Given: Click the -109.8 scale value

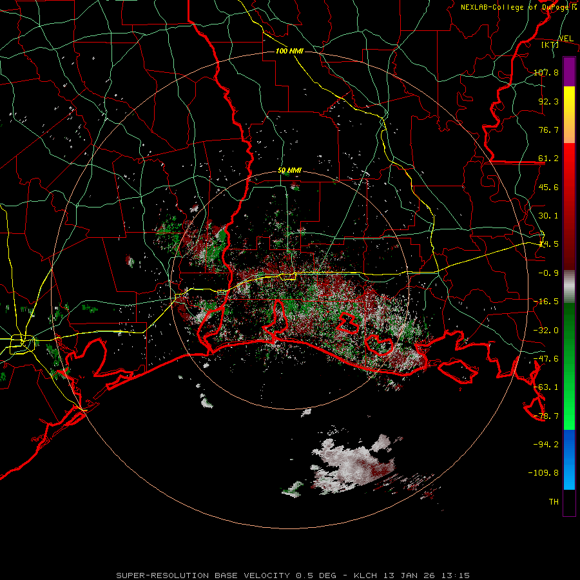Looking at the screenshot, I should [543, 473].
